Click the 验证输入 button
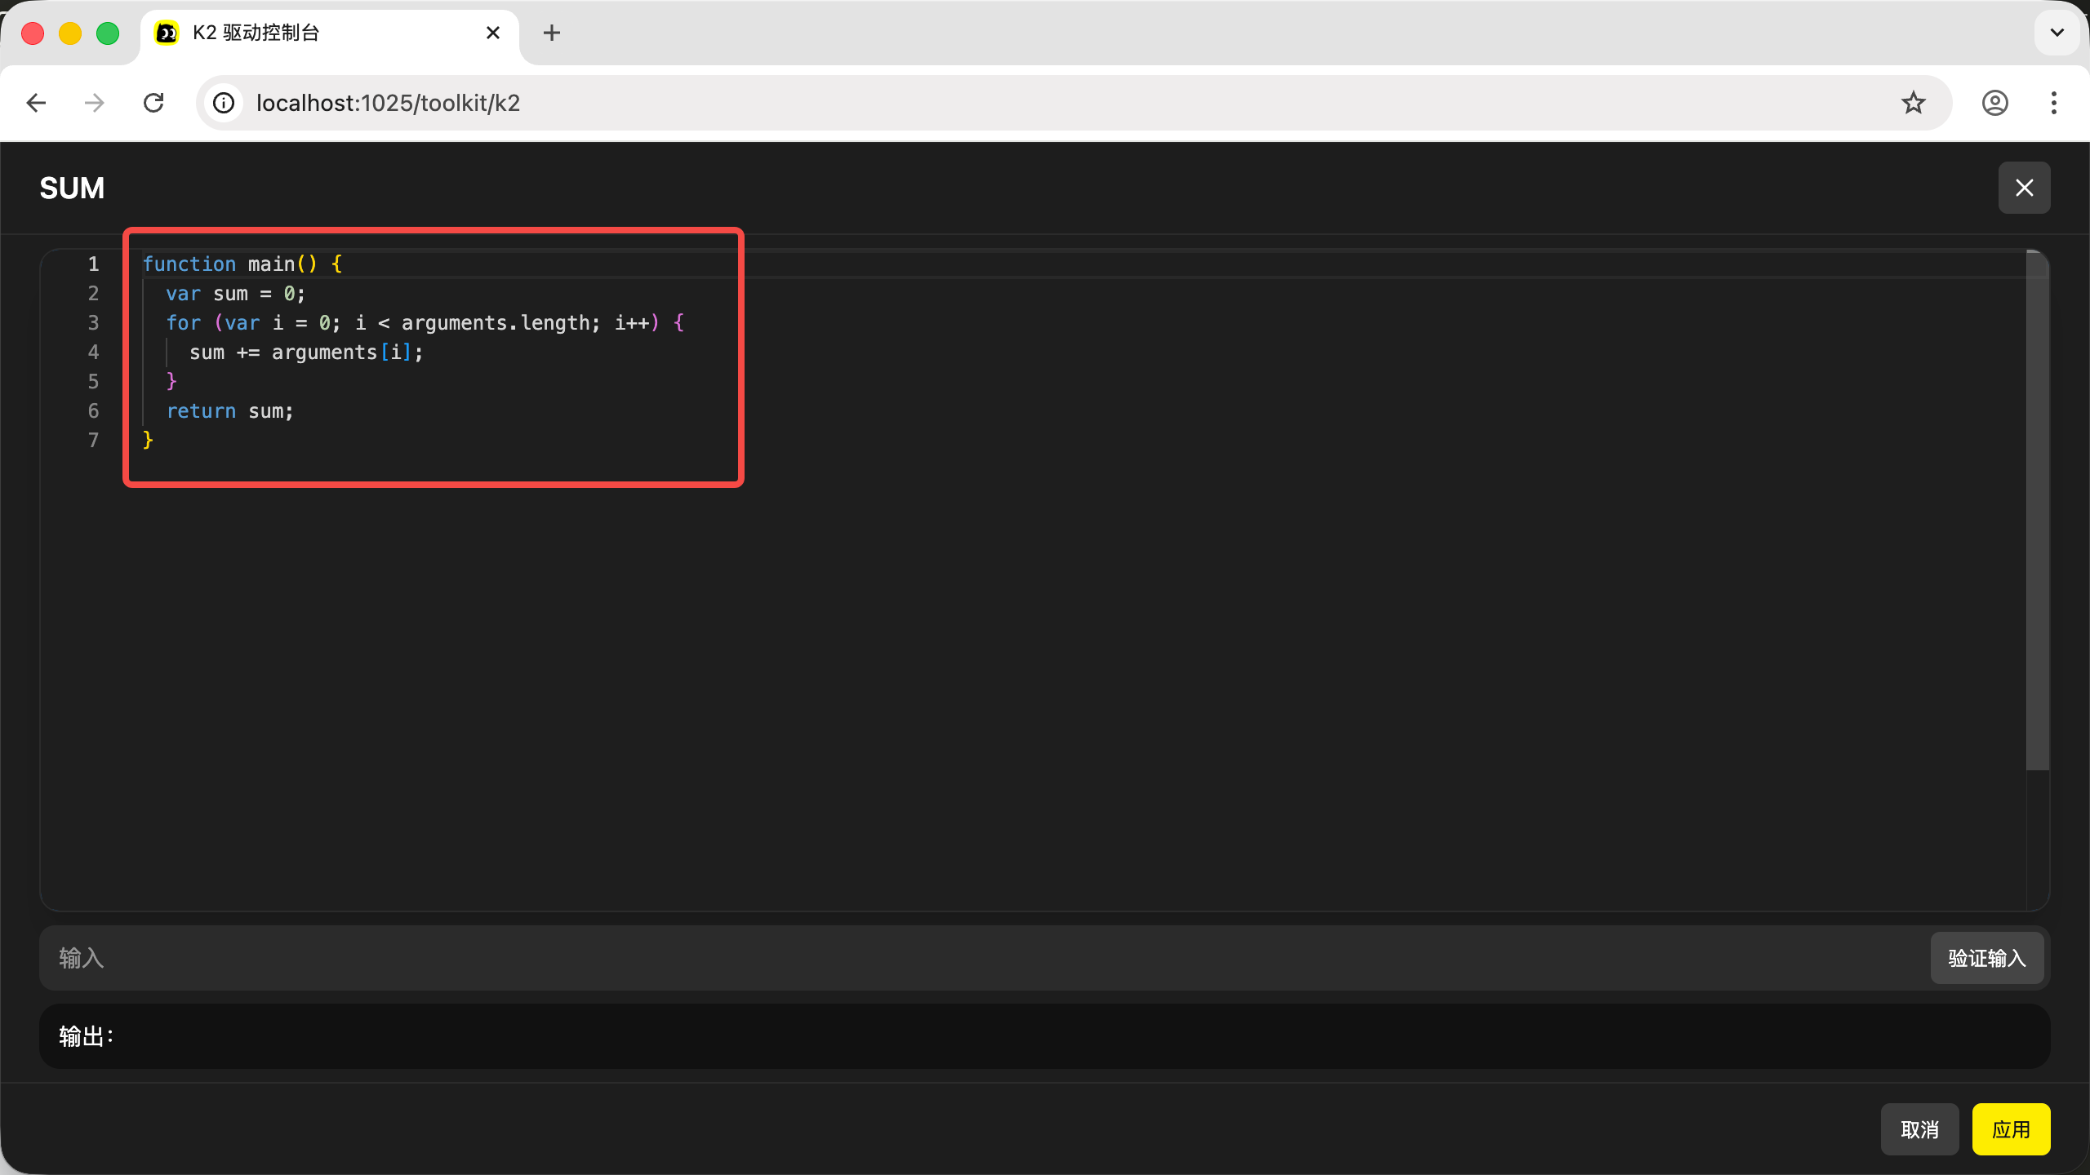Image resolution: width=2090 pixels, height=1175 pixels. [1986, 958]
